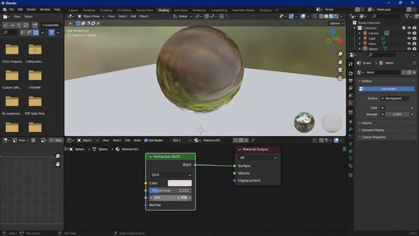Expand Viewport Display panel

(x=373, y=130)
